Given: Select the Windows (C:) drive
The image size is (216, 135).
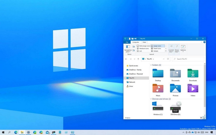Looking at the screenshot, I should pyautogui.click(x=158, y=108).
